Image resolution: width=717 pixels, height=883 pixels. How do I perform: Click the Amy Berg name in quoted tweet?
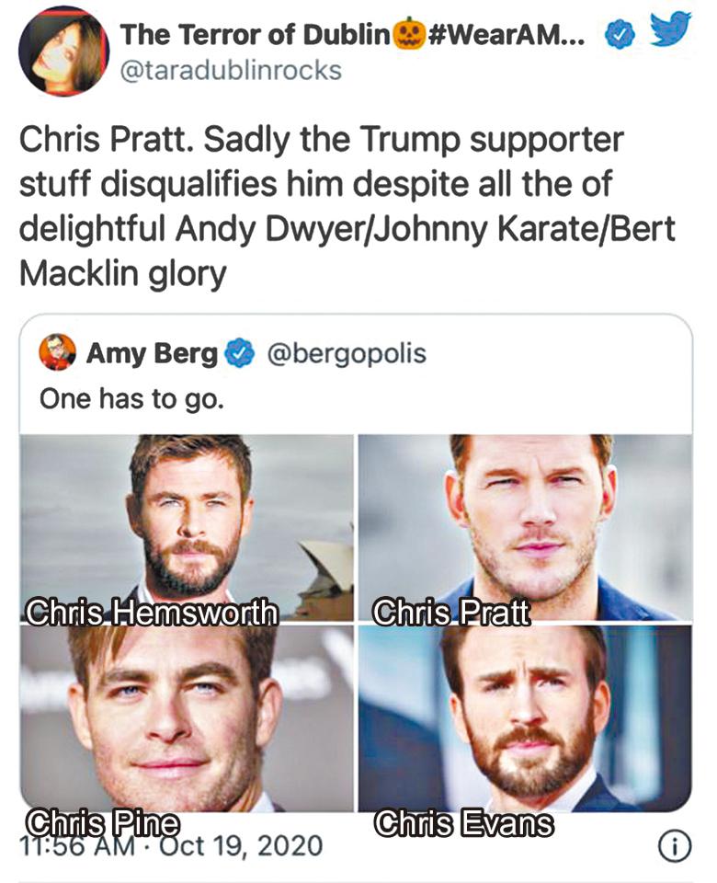point(152,353)
